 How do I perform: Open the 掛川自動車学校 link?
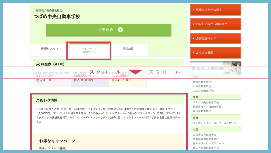click(x=202, y=111)
